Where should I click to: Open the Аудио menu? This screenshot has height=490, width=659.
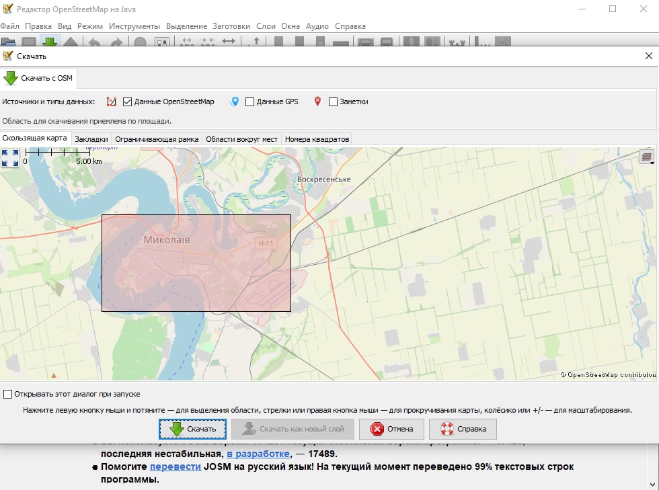tap(317, 26)
